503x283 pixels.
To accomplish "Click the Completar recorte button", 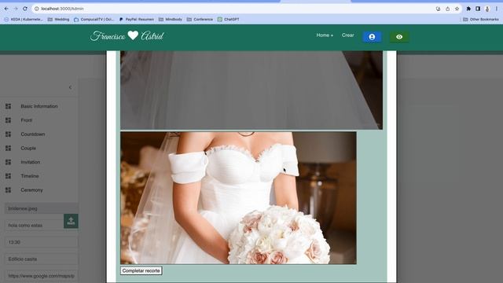I will coord(141,270).
